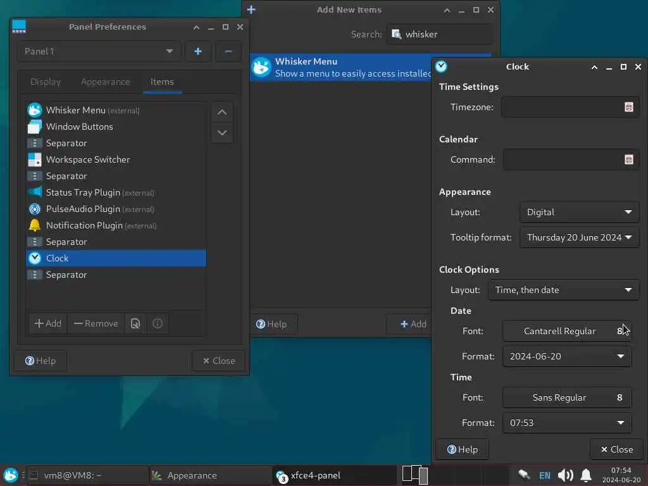Open the Tooltip format dropdown

tap(580, 237)
